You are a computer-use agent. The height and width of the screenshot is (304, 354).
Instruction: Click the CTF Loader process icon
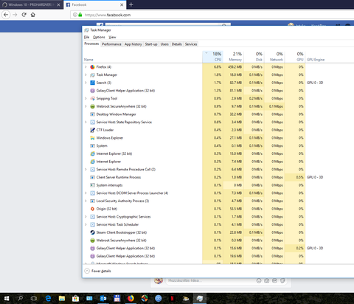(92, 130)
